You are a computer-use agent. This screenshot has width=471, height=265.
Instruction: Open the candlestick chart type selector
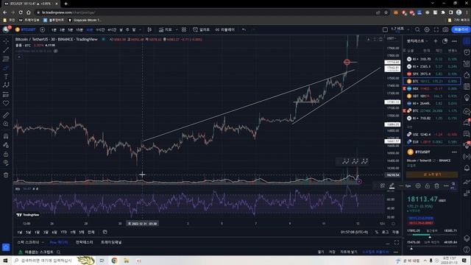tap(149, 29)
